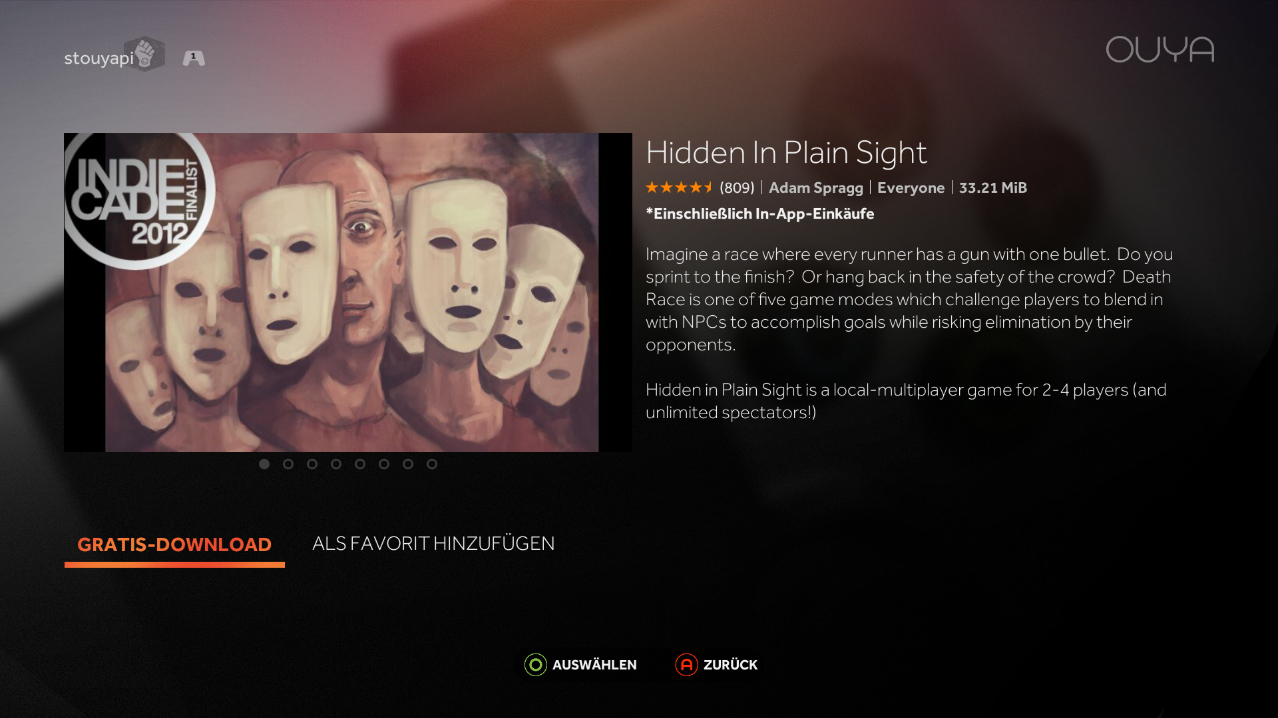This screenshot has height=718, width=1278.
Task: Start the Gratis-Download
Action: pos(174,544)
